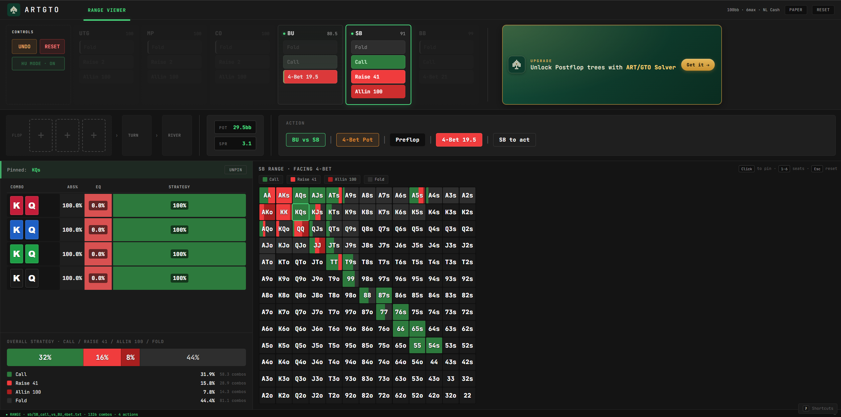Click the TURN card slot
This screenshot has width=841, height=417.
(136, 135)
